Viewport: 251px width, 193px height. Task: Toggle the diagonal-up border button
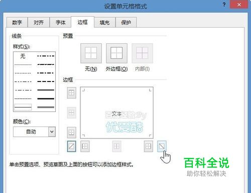(x=71, y=146)
